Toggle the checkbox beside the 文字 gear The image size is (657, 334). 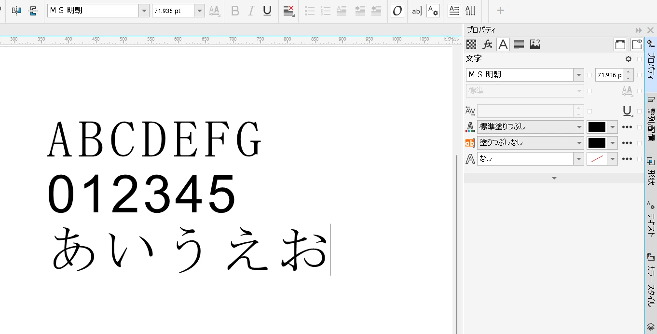click(639, 59)
